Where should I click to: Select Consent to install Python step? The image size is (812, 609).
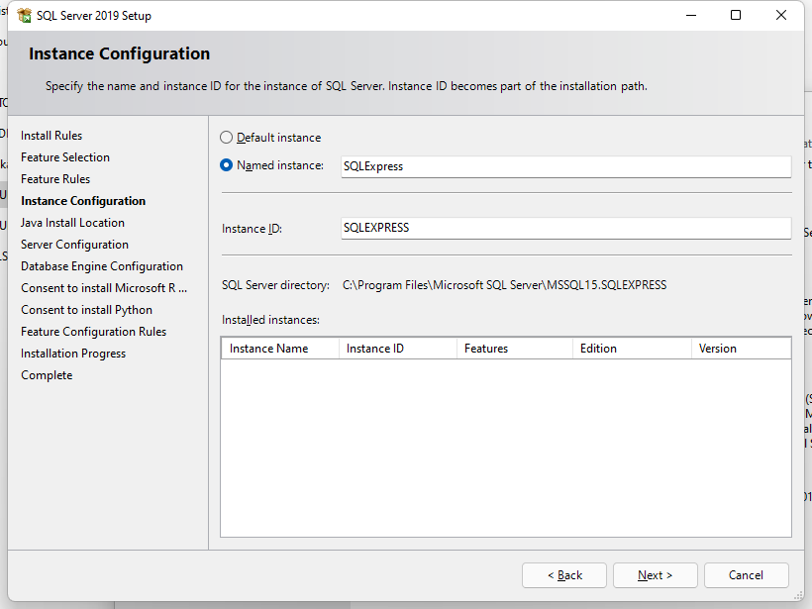tap(86, 310)
